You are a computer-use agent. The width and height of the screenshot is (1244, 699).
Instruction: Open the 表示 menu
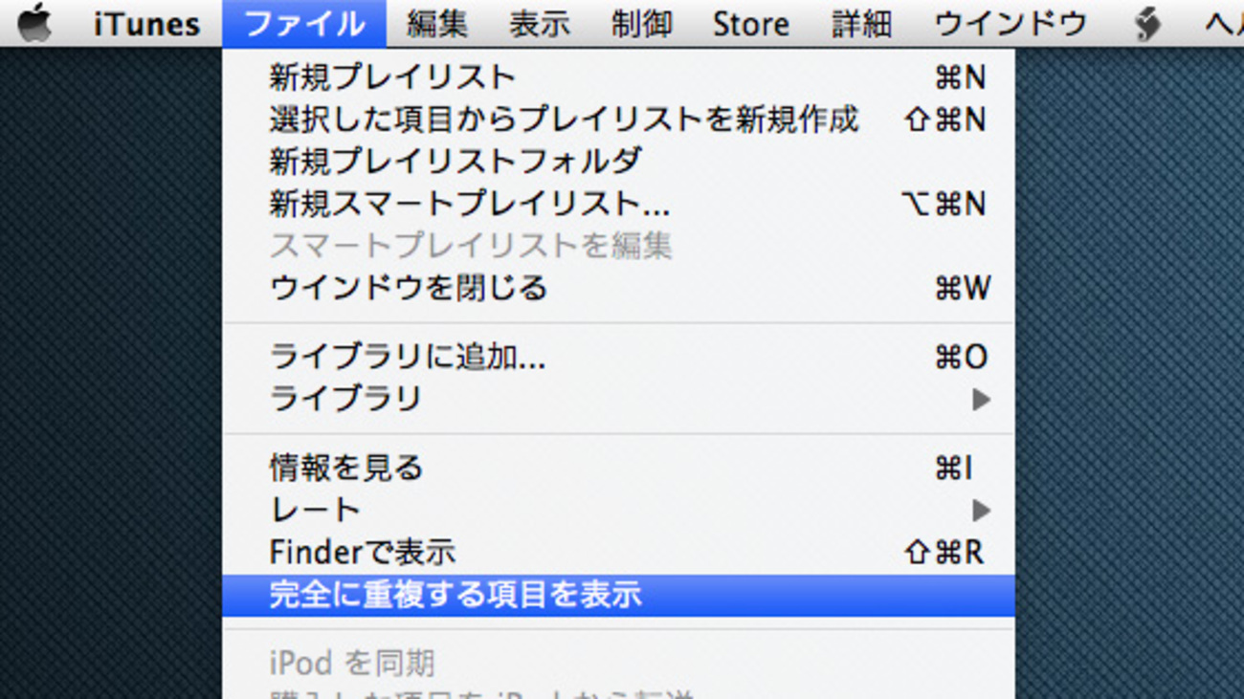click(540, 23)
